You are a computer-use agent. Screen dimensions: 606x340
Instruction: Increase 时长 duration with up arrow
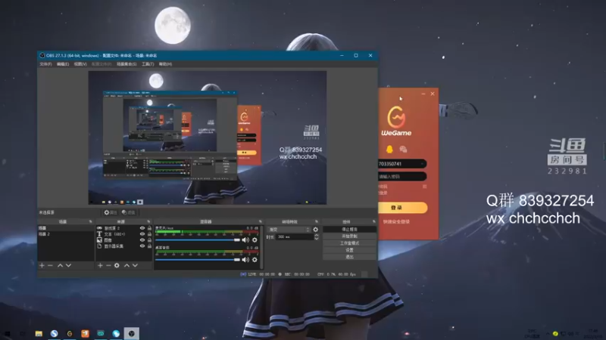[317, 235]
